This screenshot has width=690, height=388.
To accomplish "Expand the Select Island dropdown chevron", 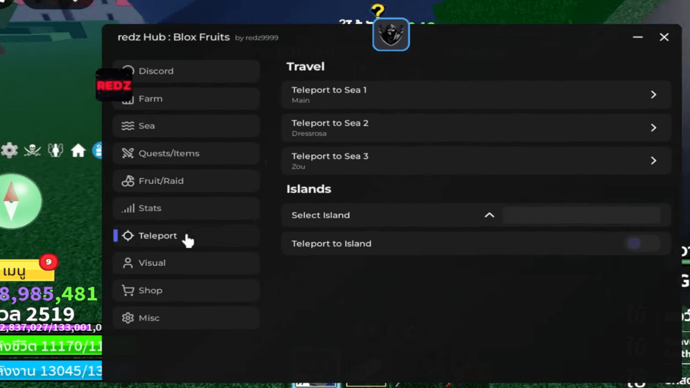I will tap(489, 215).
